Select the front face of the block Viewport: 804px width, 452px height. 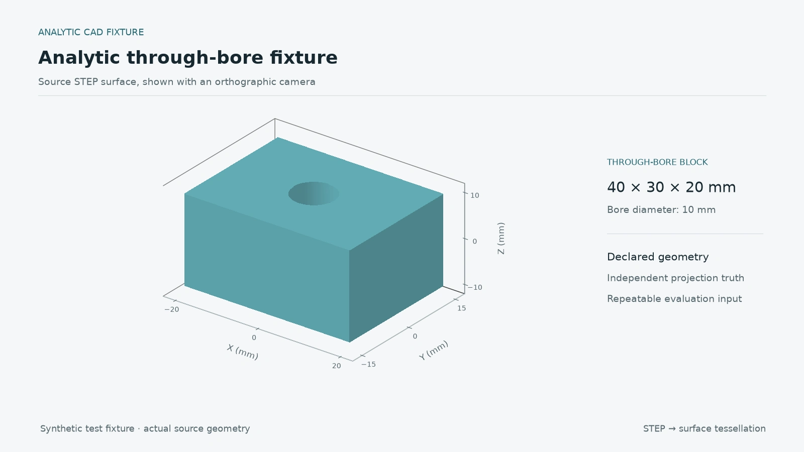[267, 266]
